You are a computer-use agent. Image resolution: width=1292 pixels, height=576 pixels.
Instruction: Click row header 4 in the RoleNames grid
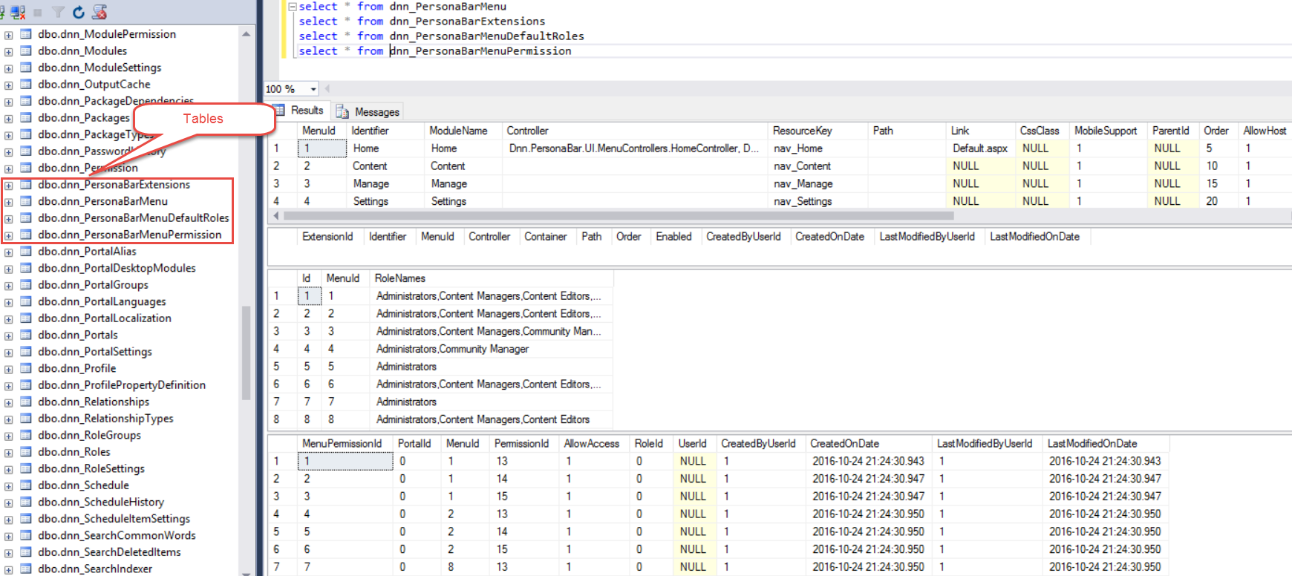tap(282, 349)
